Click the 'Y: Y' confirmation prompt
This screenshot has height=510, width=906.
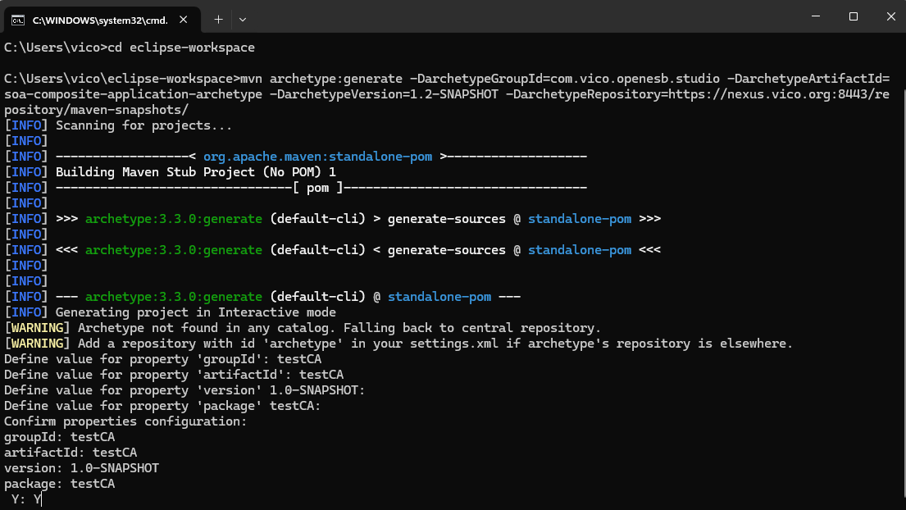(x=26, y=499)
